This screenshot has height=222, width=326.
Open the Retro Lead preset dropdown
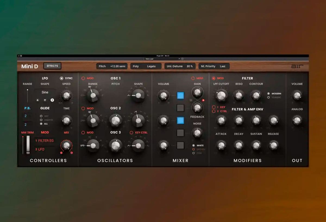tap(162, 59)
